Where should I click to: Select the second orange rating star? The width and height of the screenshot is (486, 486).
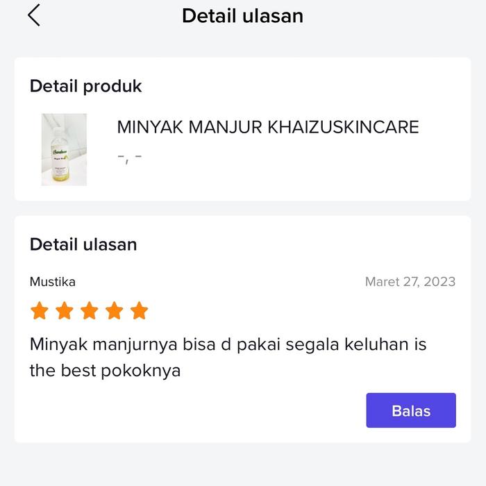[65, 310]
